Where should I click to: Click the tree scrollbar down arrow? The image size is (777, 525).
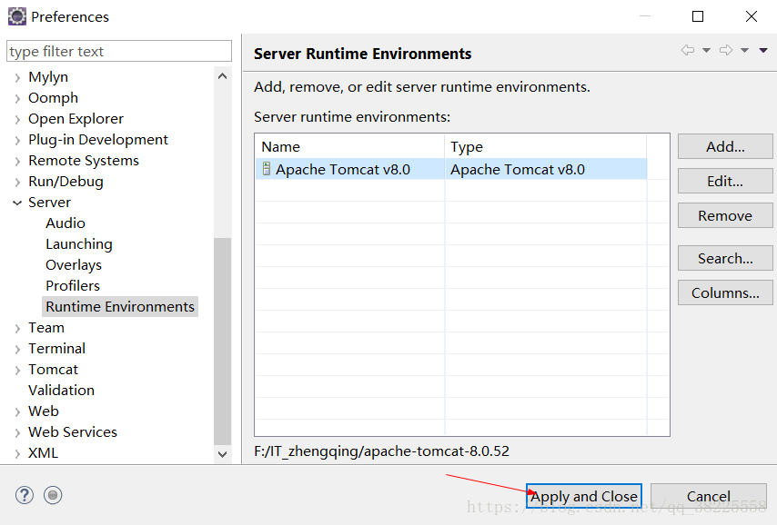tap(223, 454)
